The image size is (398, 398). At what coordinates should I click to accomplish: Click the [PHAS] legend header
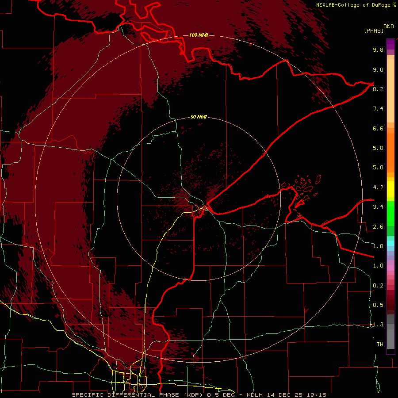click(x=374, y=31)
